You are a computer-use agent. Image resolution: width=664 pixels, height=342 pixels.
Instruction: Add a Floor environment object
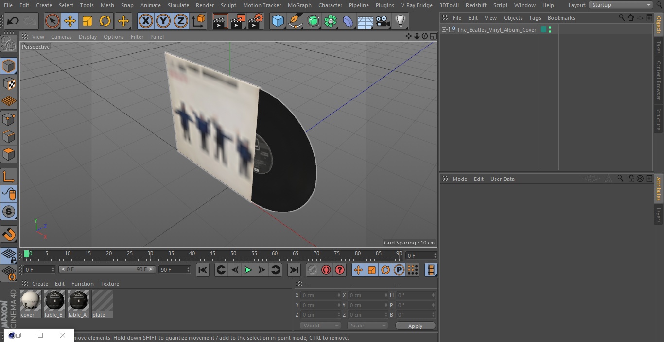pos(365,21)
